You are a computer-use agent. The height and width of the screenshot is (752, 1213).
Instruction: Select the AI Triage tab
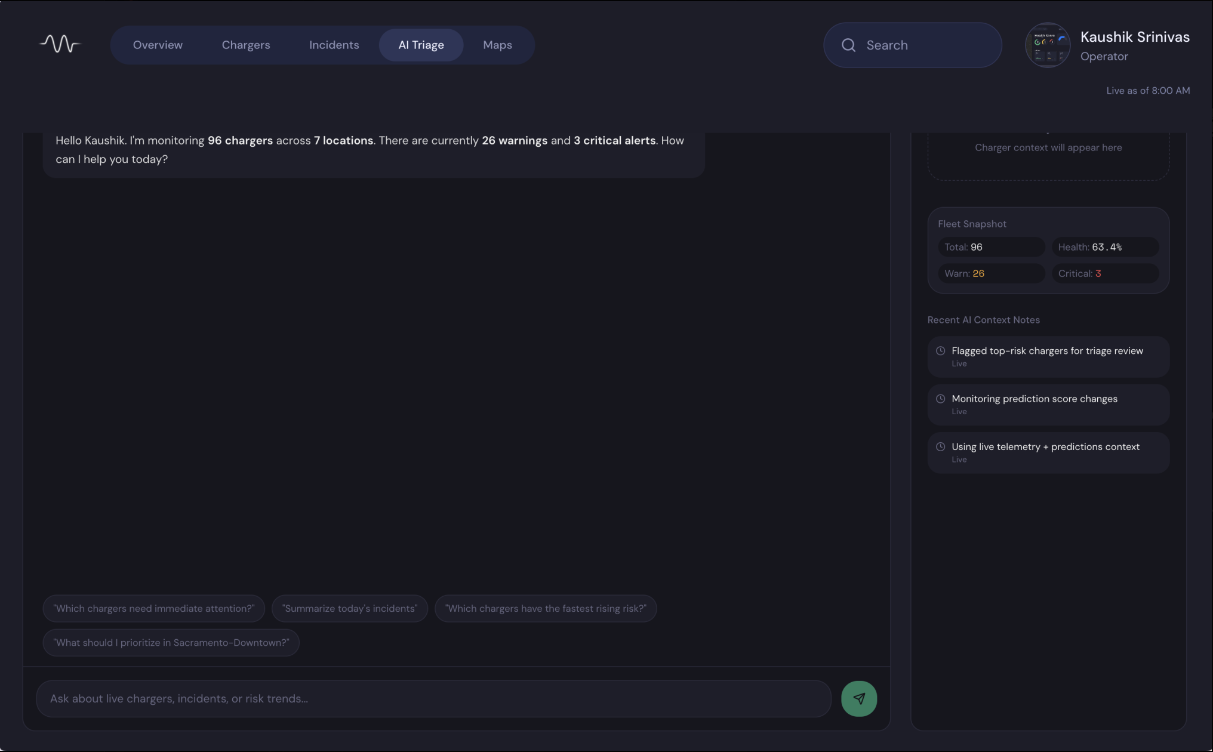coord(421,45)
